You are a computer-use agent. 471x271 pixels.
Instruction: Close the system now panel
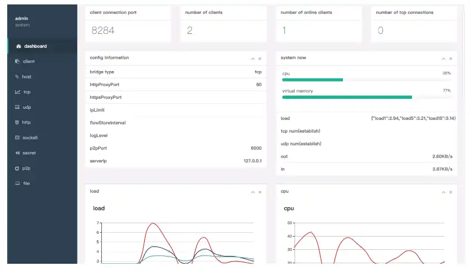point(451,58)
